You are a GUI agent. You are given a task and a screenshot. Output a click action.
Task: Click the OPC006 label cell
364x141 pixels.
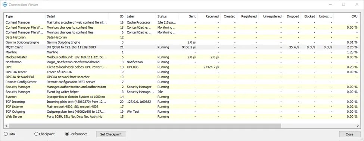(132, 67)
